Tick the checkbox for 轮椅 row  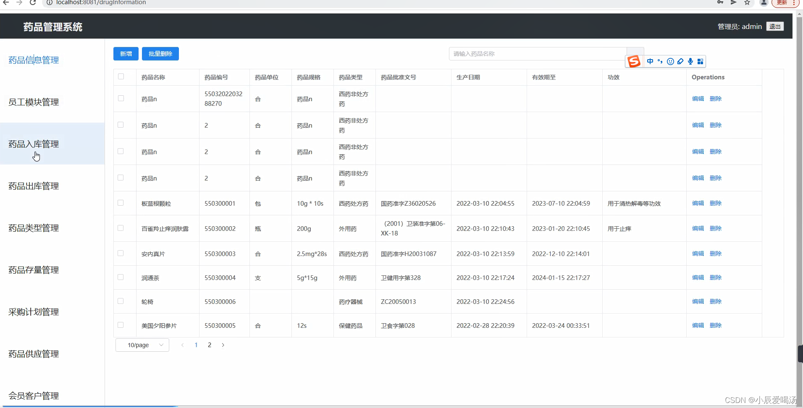click(121, 301)
